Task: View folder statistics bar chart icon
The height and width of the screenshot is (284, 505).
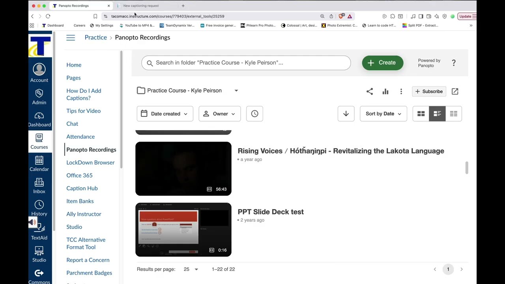Action: (x=385, y=92)
